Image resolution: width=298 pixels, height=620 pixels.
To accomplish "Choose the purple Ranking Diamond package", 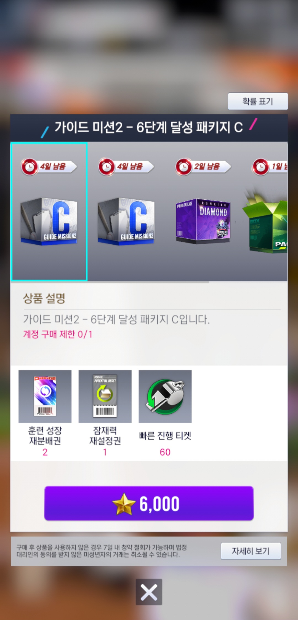I will click(203, 221).
